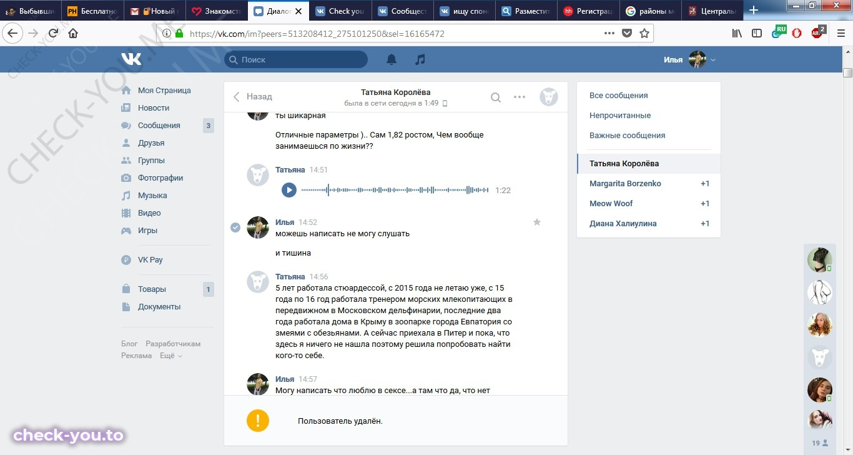The image size is (853, 455).
Task: Open Meow Woof dialog
Action: coord(649,204)
